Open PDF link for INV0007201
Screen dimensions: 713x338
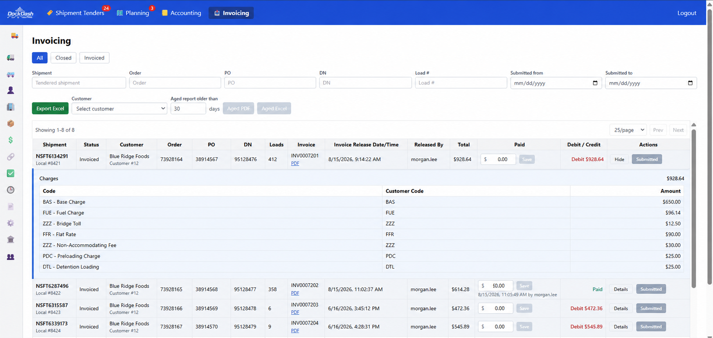click(295, 164)
